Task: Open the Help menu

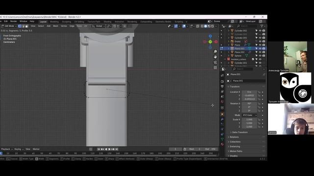Action: click(32, 22)
